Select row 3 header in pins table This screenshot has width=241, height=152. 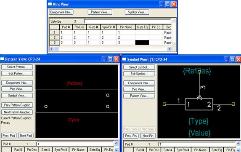click(x=54, y=43)
